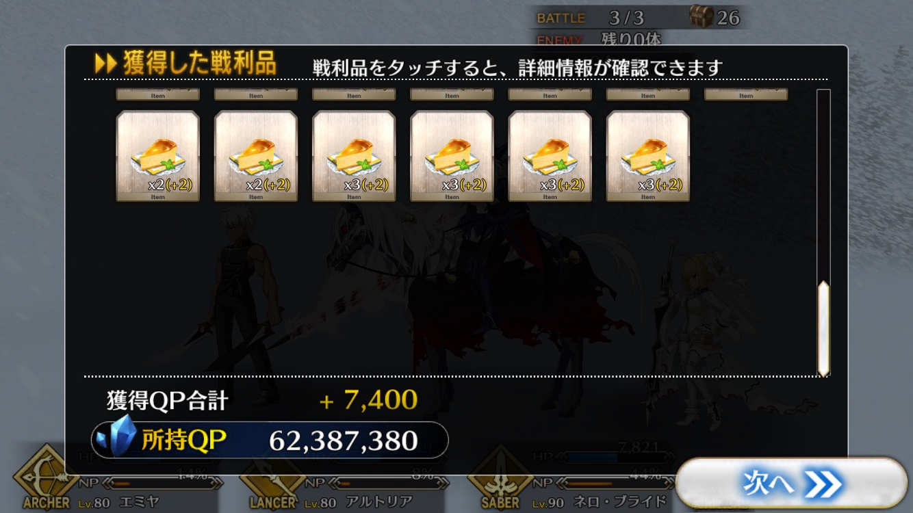Click the upper scrollbar track area
The height and width of the screenshot is (513, 913).
(823, 185)
